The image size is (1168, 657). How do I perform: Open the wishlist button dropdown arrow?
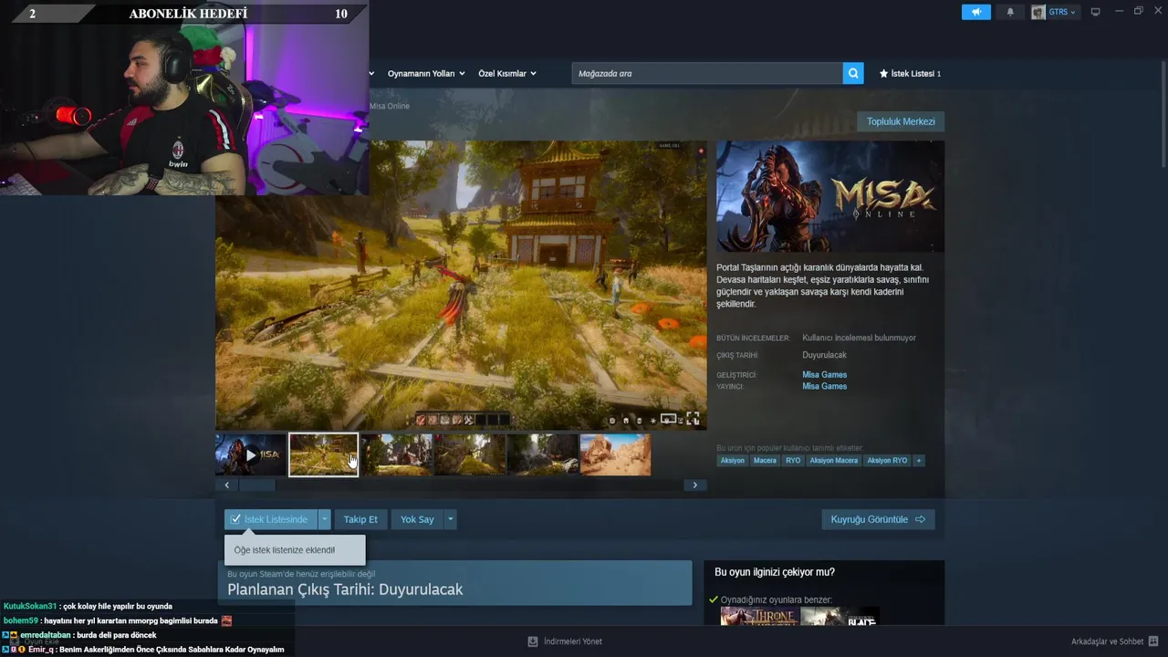pyautogui.click(x=324, y=519)
